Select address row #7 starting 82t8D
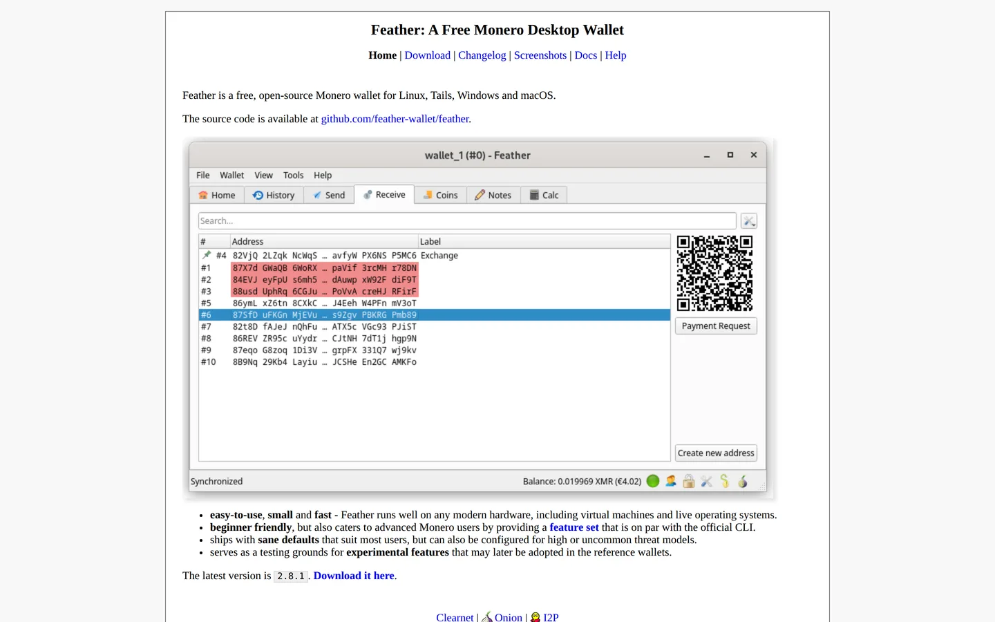This screenshot has width=995, height=622. 435,327
